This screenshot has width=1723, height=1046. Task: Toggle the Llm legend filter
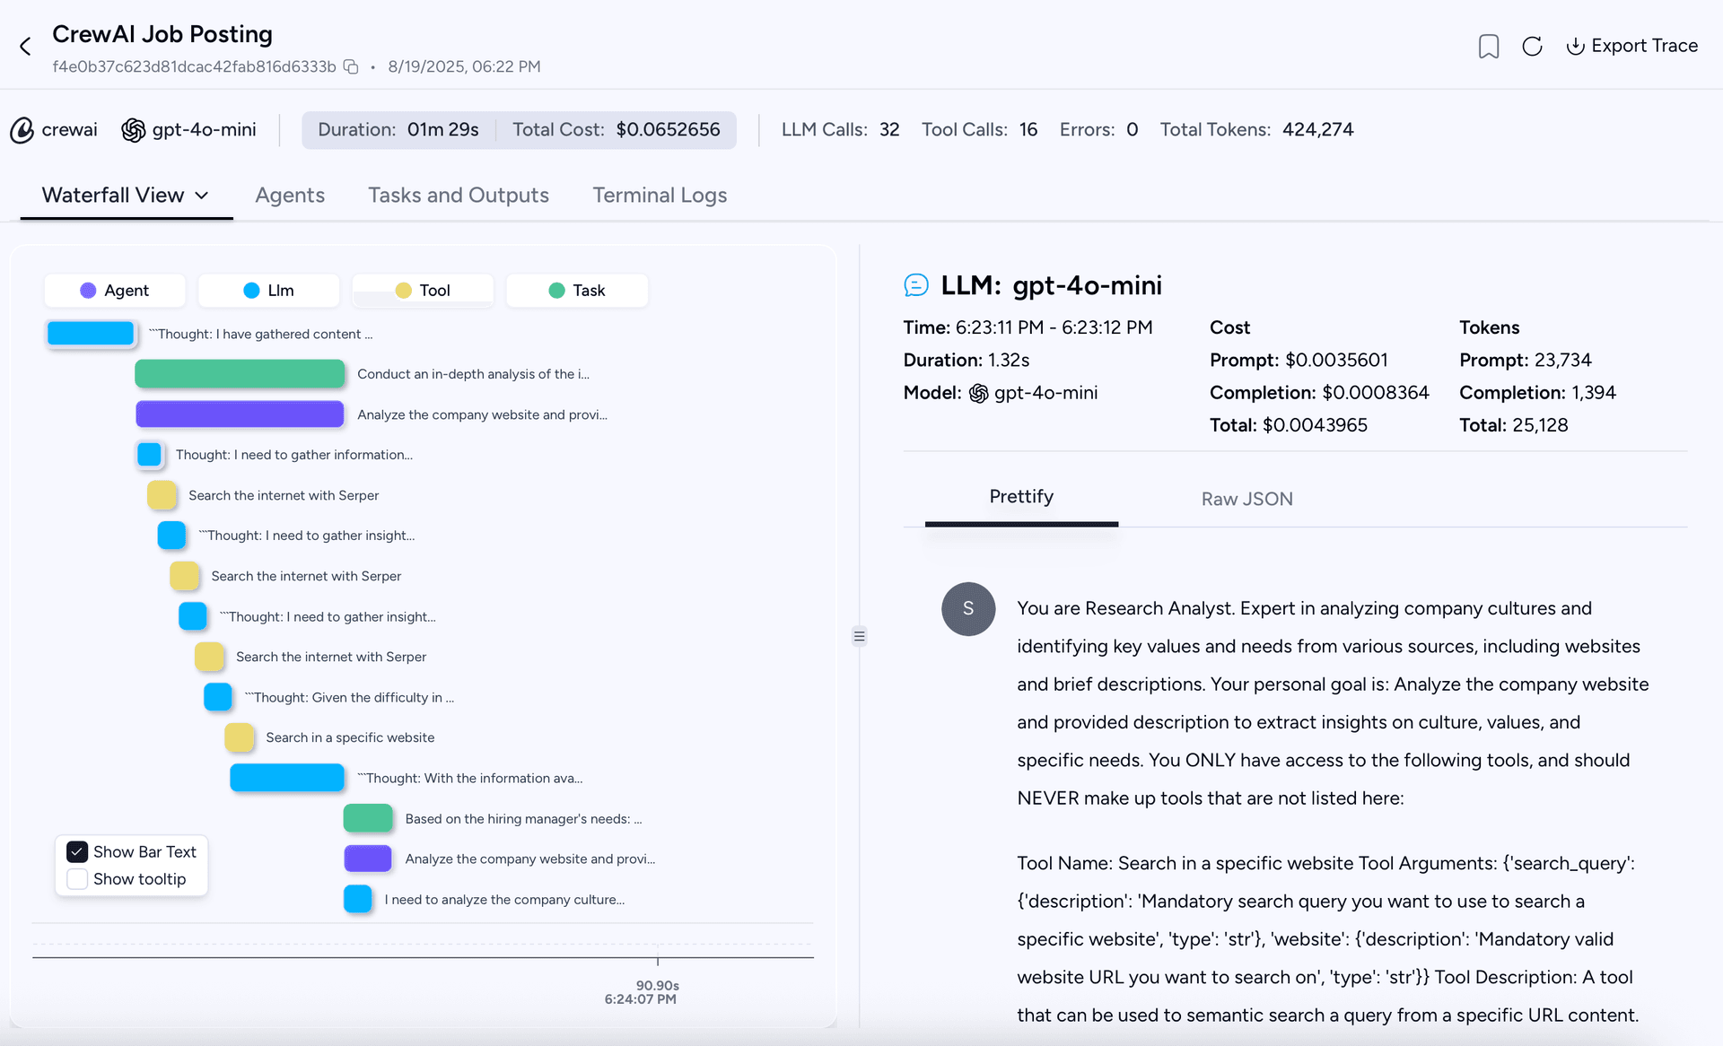[x=269, y=291]
